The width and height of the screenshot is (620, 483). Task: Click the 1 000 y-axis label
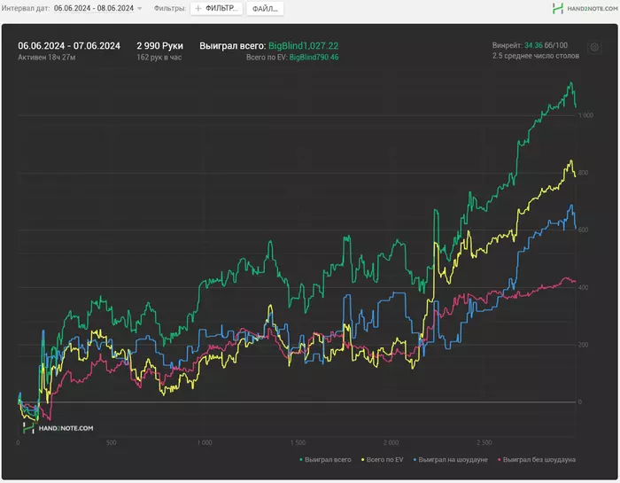click(x=586, y=115)
